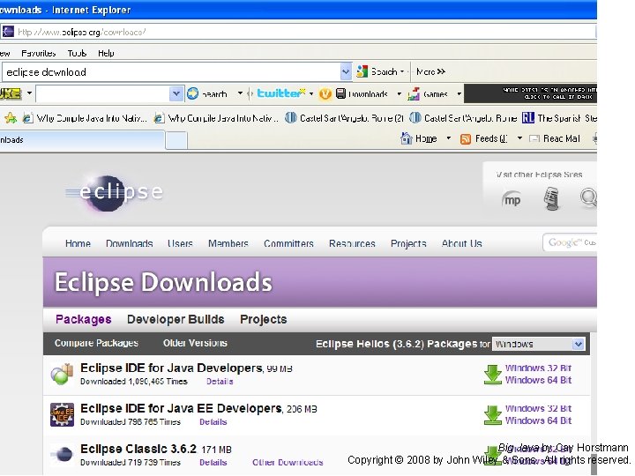Open Resources in Eclipse navigation

tap(352, 243)
